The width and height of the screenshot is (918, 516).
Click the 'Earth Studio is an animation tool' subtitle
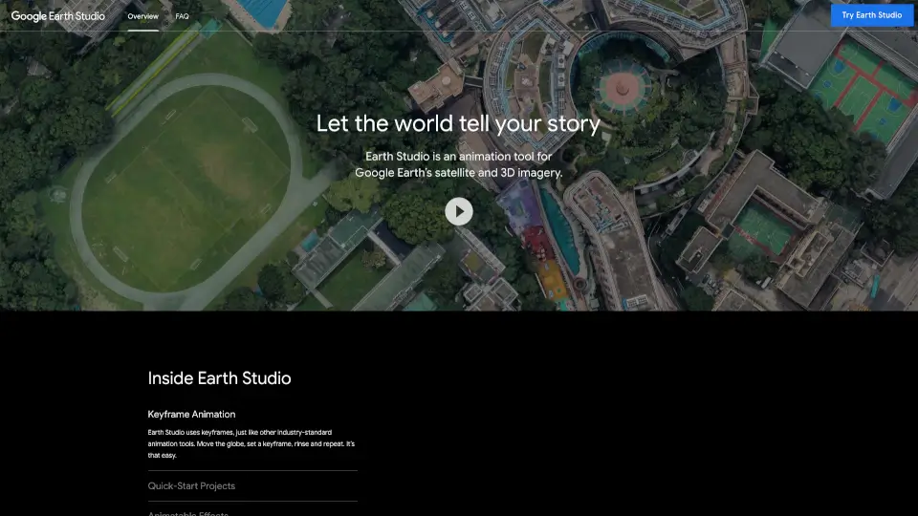458,164
